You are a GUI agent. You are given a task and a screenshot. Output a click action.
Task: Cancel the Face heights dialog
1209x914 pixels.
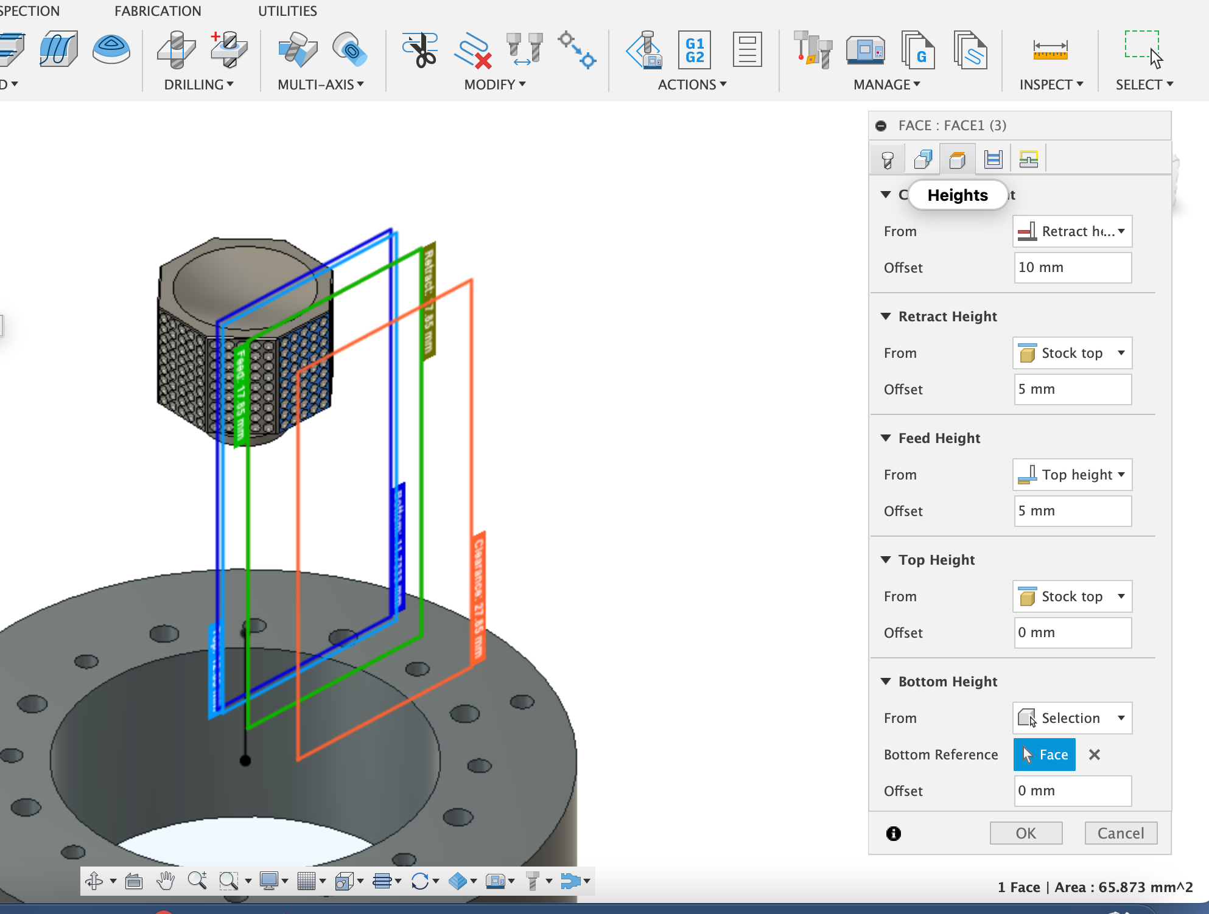click(1120, 833)
